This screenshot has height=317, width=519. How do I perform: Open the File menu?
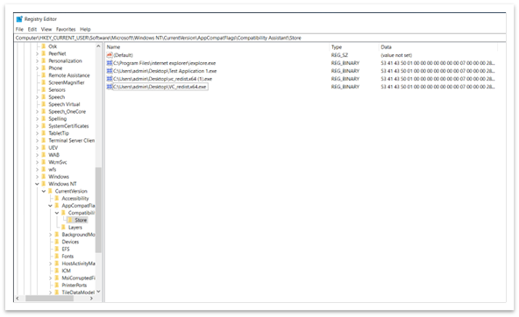click(19, 29)
